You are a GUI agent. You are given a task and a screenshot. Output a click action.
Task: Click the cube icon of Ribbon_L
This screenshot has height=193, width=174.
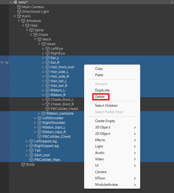pyautogui.click(x=47, y=90)
